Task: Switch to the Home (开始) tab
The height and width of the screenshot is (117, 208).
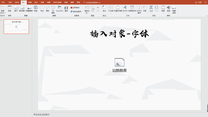Action: [x=10, y=2]
